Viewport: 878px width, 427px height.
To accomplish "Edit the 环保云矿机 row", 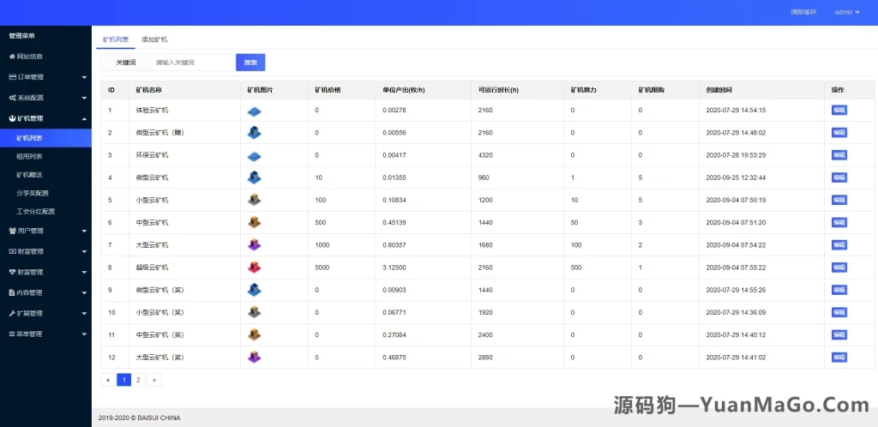I will pyautogui.click(x=839, y=155).
